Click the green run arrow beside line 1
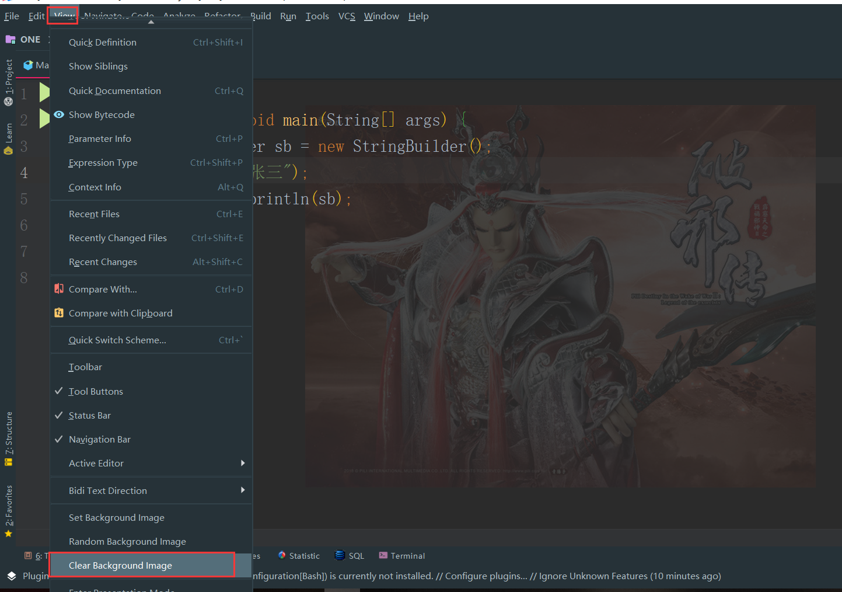 [45, 92]
